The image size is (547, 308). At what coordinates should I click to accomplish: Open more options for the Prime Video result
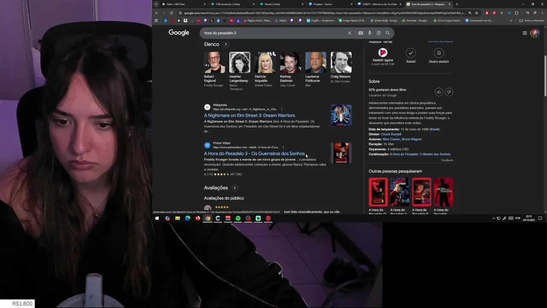tap(283, 148)
